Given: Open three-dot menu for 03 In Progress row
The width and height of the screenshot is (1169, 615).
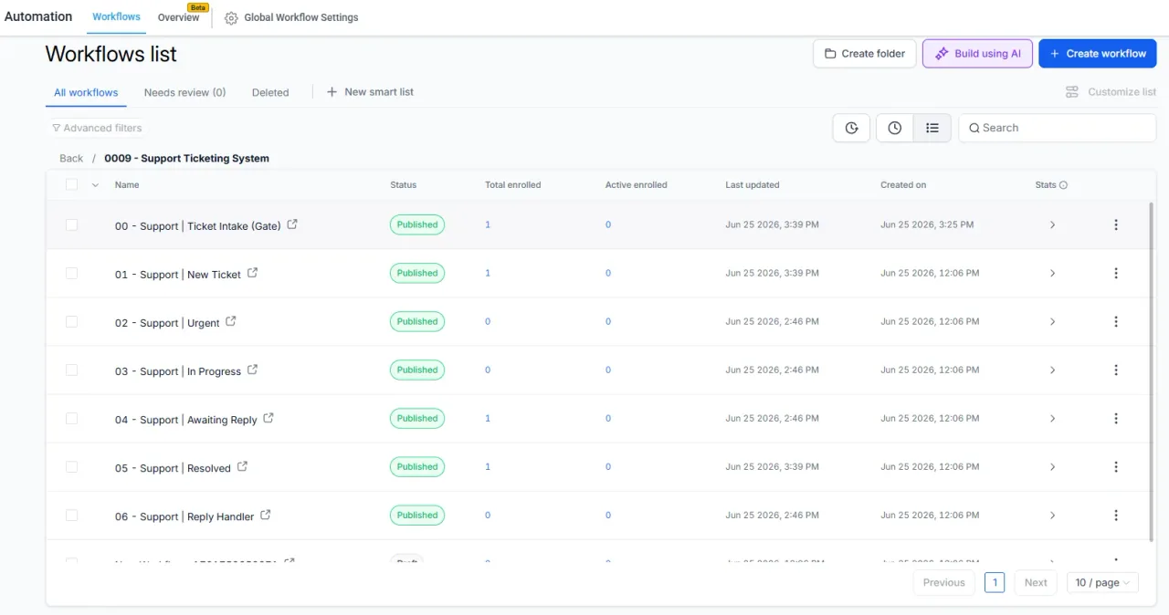Looking at the screenshot, I should point(1116,370).
